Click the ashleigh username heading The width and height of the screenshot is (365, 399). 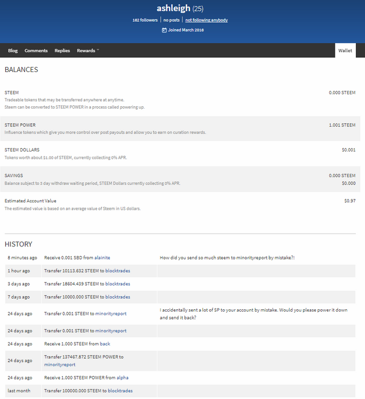pyautogui.click(x=173, y=8)
